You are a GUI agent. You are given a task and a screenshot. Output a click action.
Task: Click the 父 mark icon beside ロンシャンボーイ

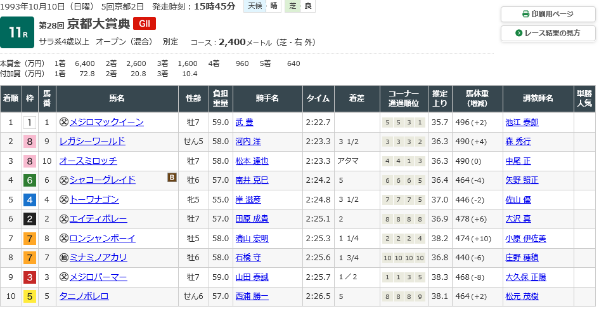point(64,238)
